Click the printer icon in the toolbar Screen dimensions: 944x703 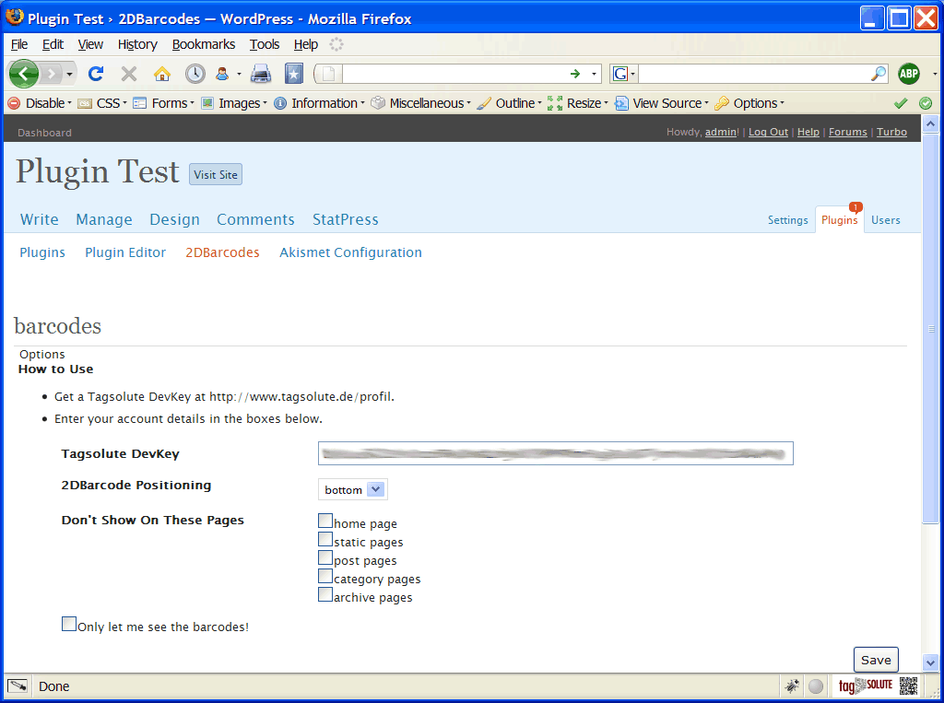pos(261,74)
